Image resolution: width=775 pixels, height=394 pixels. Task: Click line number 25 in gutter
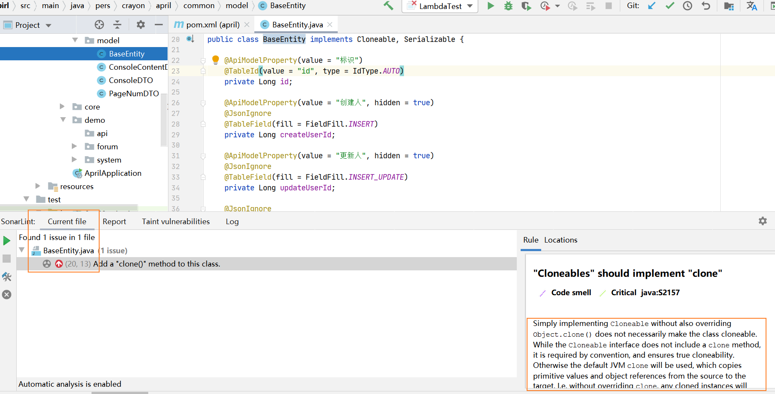(x=176, y=92)
